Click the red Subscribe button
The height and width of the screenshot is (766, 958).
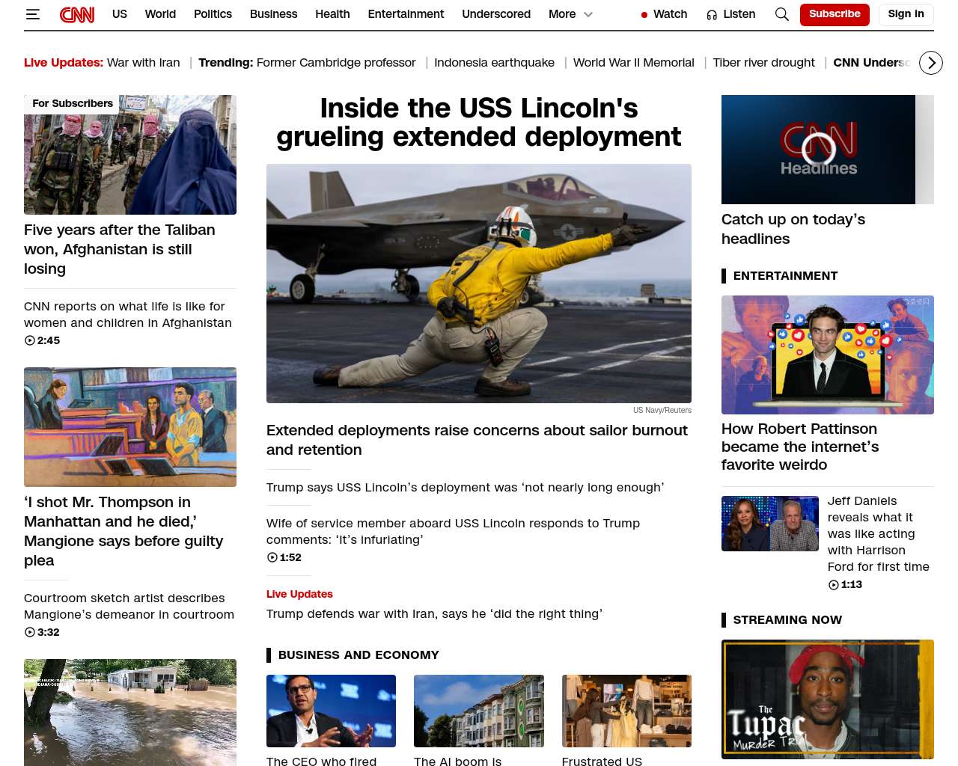pyautogui.click(x=835, y=14)
